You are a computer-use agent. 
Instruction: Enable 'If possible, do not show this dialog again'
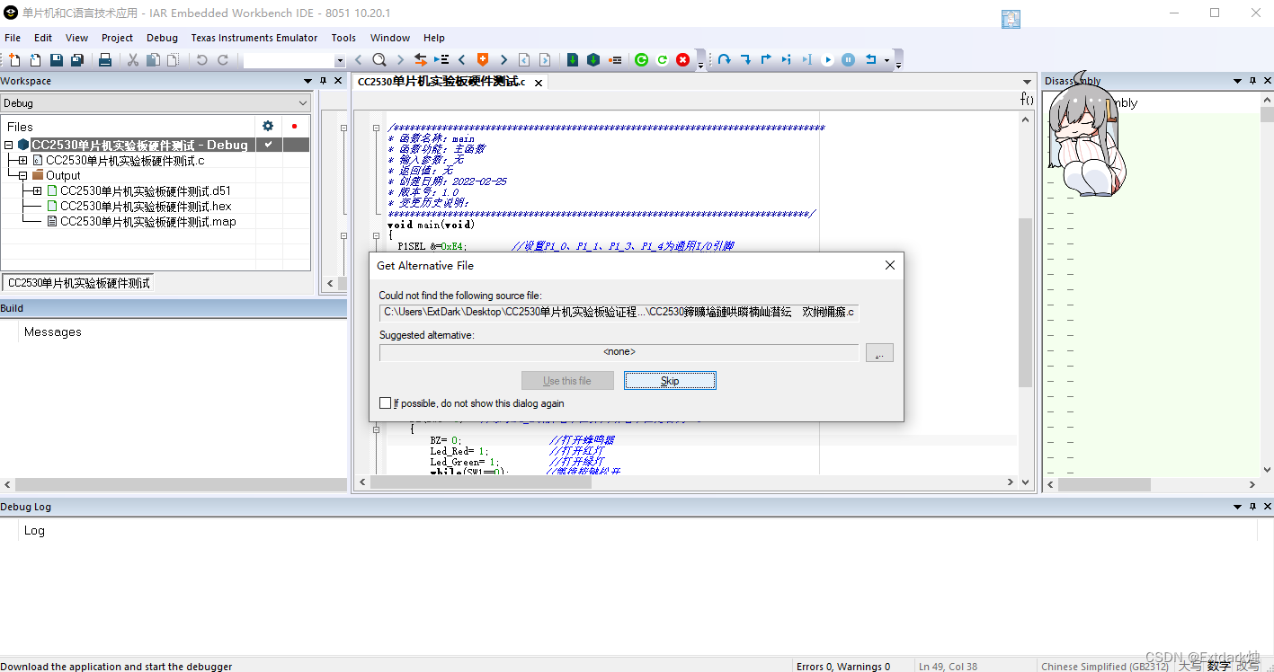tap(386, 402)
